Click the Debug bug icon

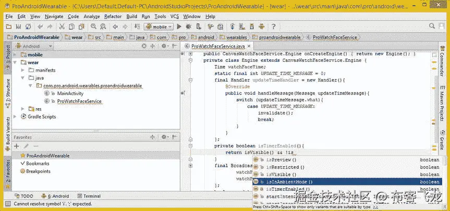pos(189,27)
